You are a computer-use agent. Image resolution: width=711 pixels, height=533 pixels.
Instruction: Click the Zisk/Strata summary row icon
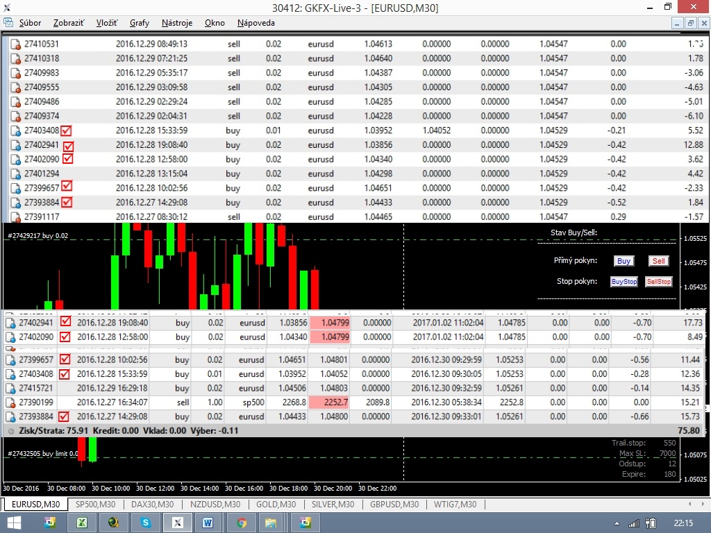click(11, 431)
